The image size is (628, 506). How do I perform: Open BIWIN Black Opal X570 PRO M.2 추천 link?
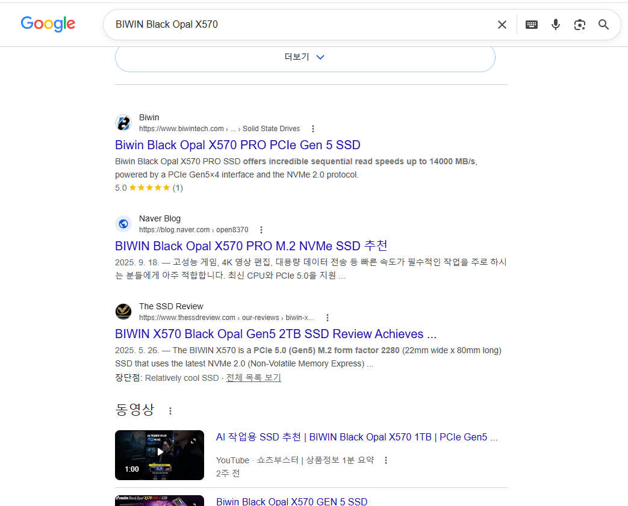click(x=251, y=246)
